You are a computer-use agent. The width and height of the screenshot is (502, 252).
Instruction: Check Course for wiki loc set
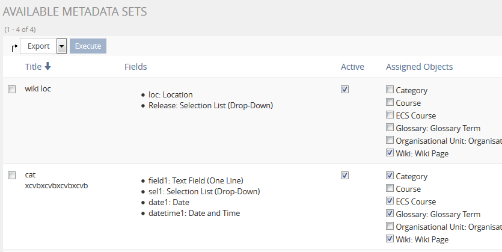click(390, 103)
